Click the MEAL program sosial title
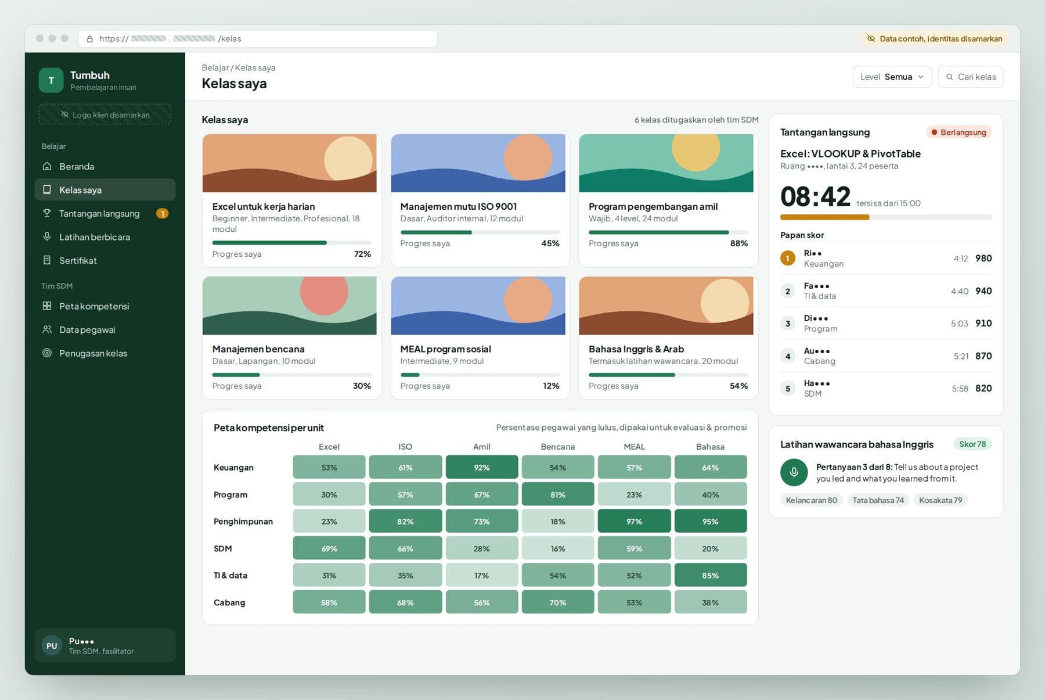 coord(445,349)
